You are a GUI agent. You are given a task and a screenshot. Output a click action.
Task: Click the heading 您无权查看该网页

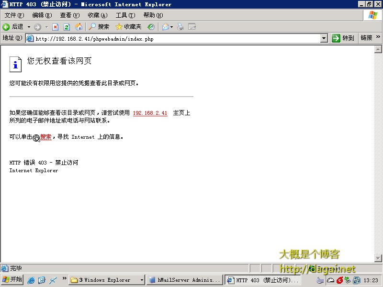[x=59, y=61]
